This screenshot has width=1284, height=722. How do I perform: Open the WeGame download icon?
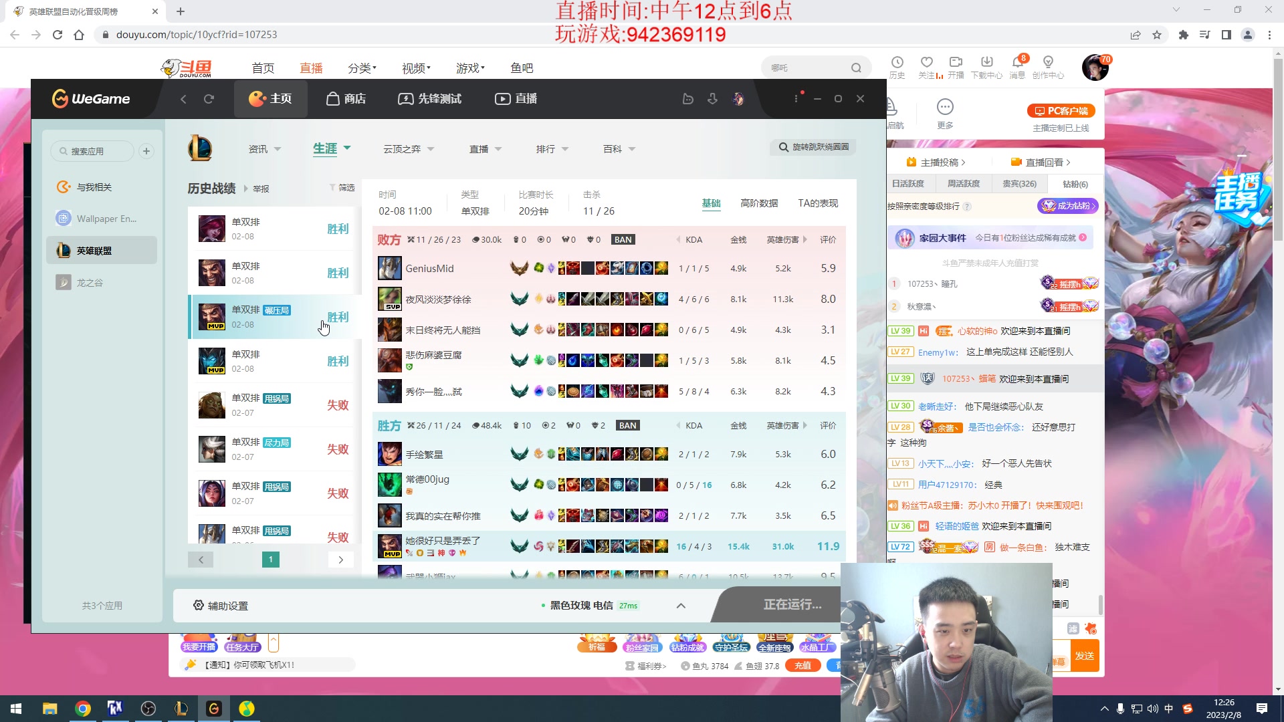712,99
